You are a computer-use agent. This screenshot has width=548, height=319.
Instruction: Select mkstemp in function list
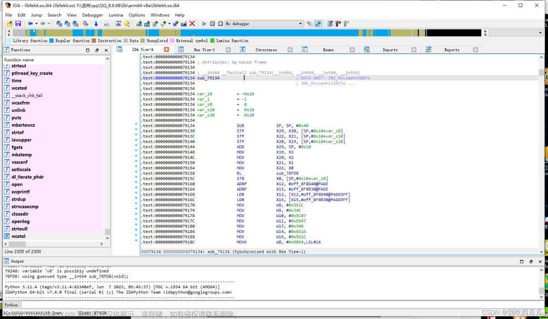point(21,155)
